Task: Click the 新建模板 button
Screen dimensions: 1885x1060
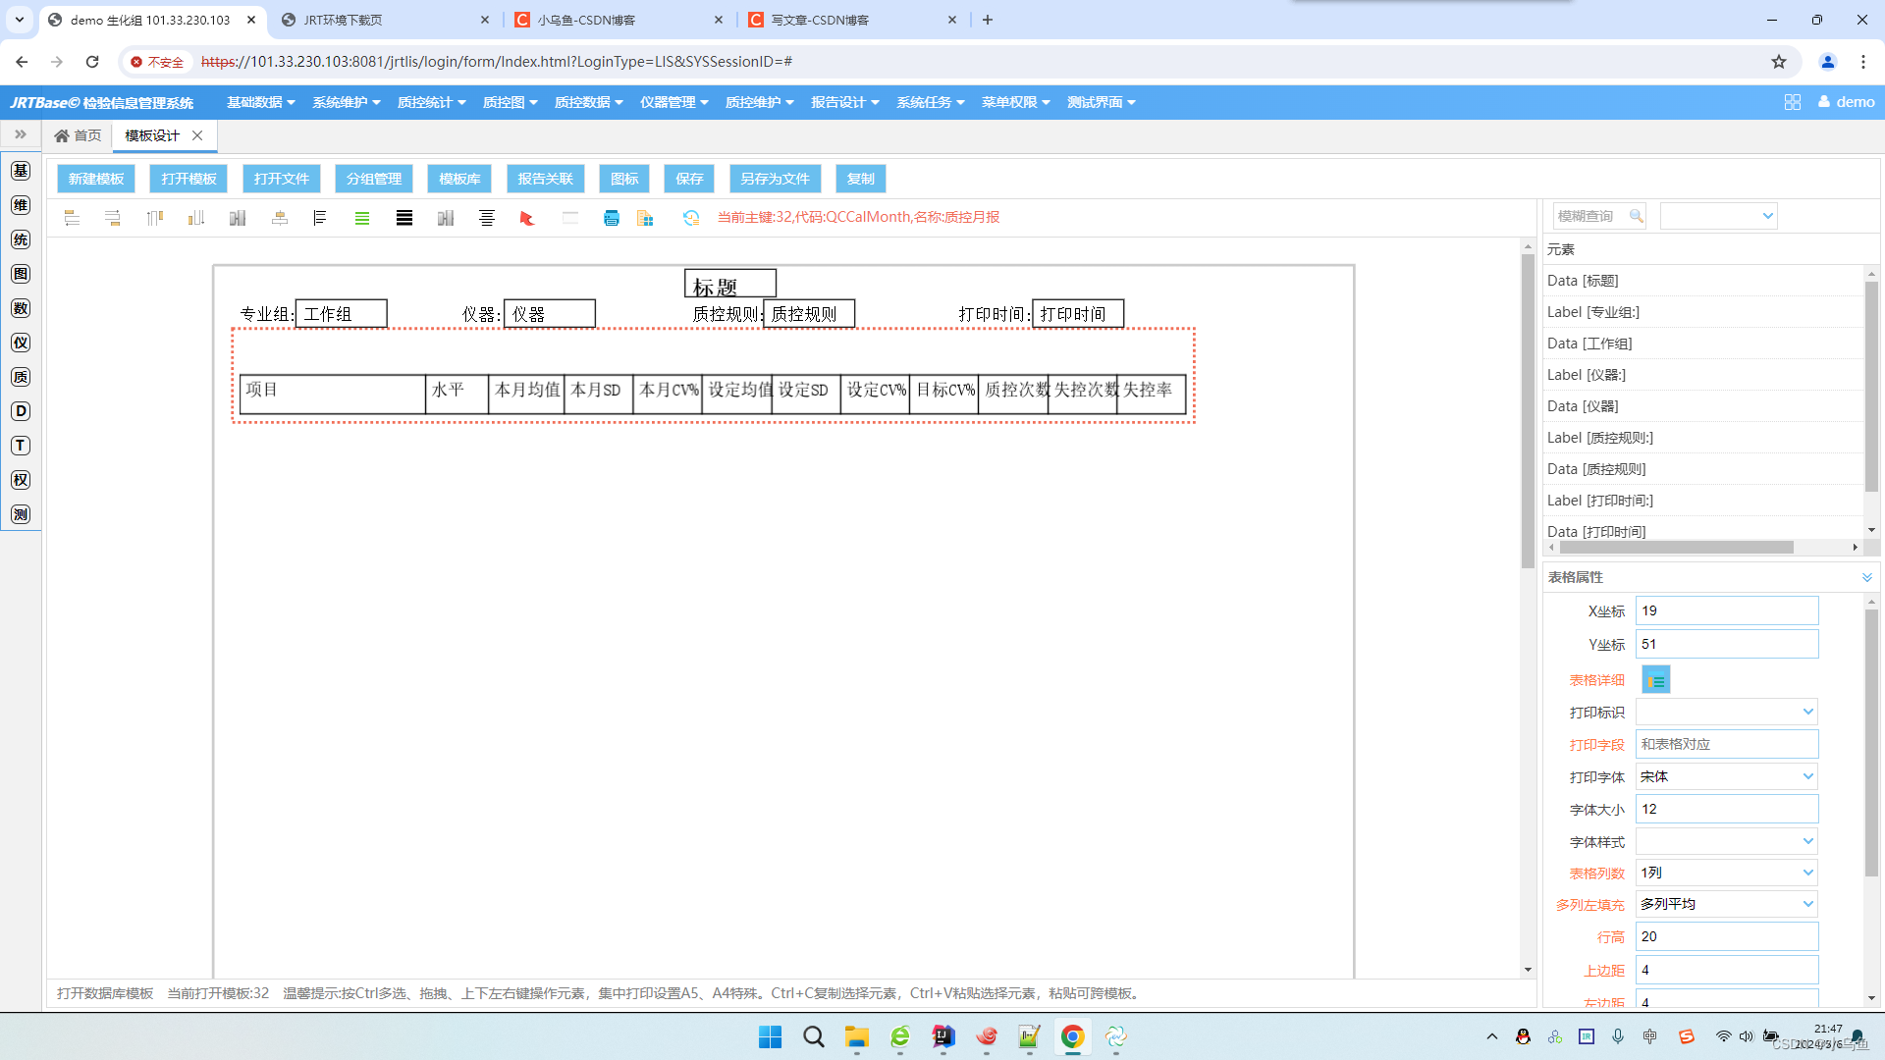Action: (x=96, y=179)
